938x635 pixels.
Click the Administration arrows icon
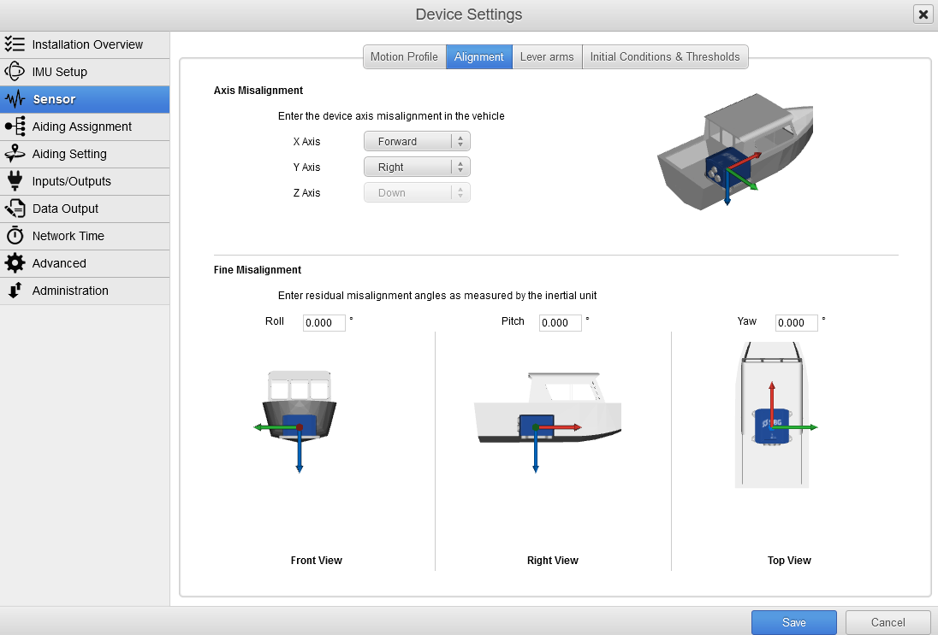15,291
